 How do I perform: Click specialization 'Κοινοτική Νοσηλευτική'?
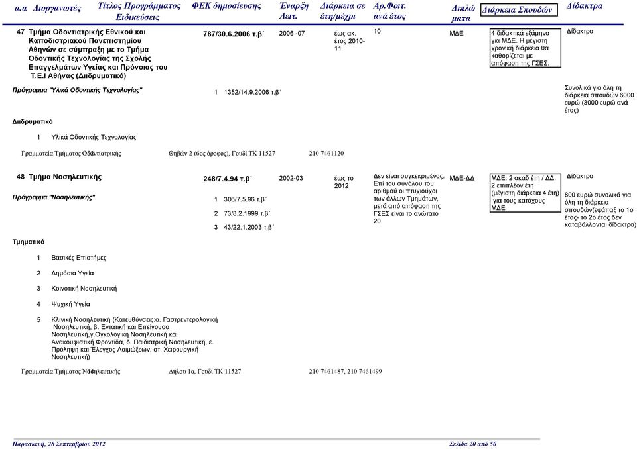pos(84,289)
